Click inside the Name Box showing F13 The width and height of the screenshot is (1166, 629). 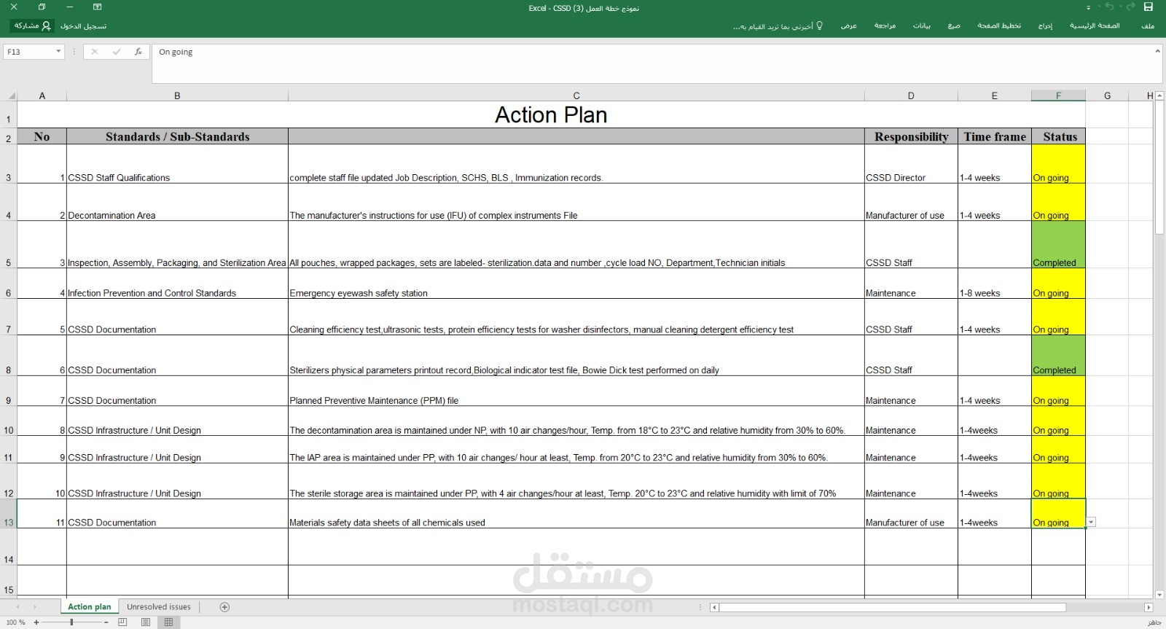[x=29, y=52]
